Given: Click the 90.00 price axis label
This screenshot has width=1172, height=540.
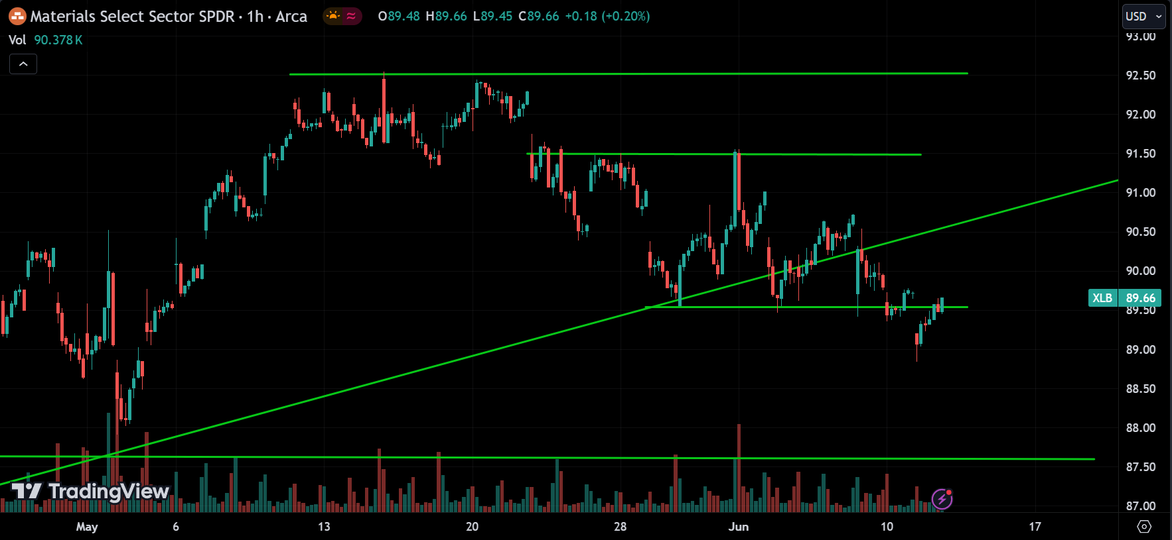Looking at the screenshot, I should [1140, 271].
